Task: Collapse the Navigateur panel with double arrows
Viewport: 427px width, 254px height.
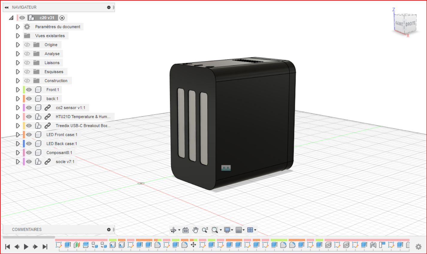Action: click(x=7, y=7)
